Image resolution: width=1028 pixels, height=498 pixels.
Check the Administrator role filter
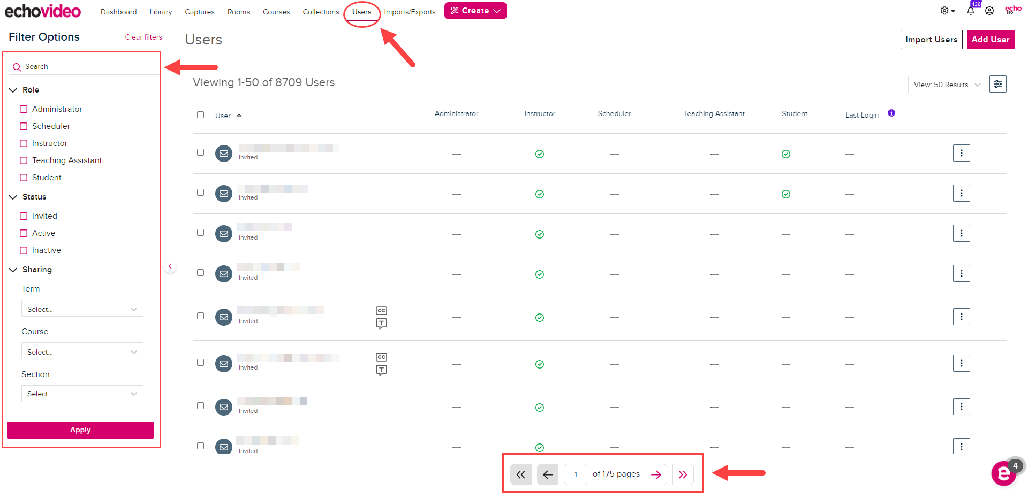tap(24, 109)
